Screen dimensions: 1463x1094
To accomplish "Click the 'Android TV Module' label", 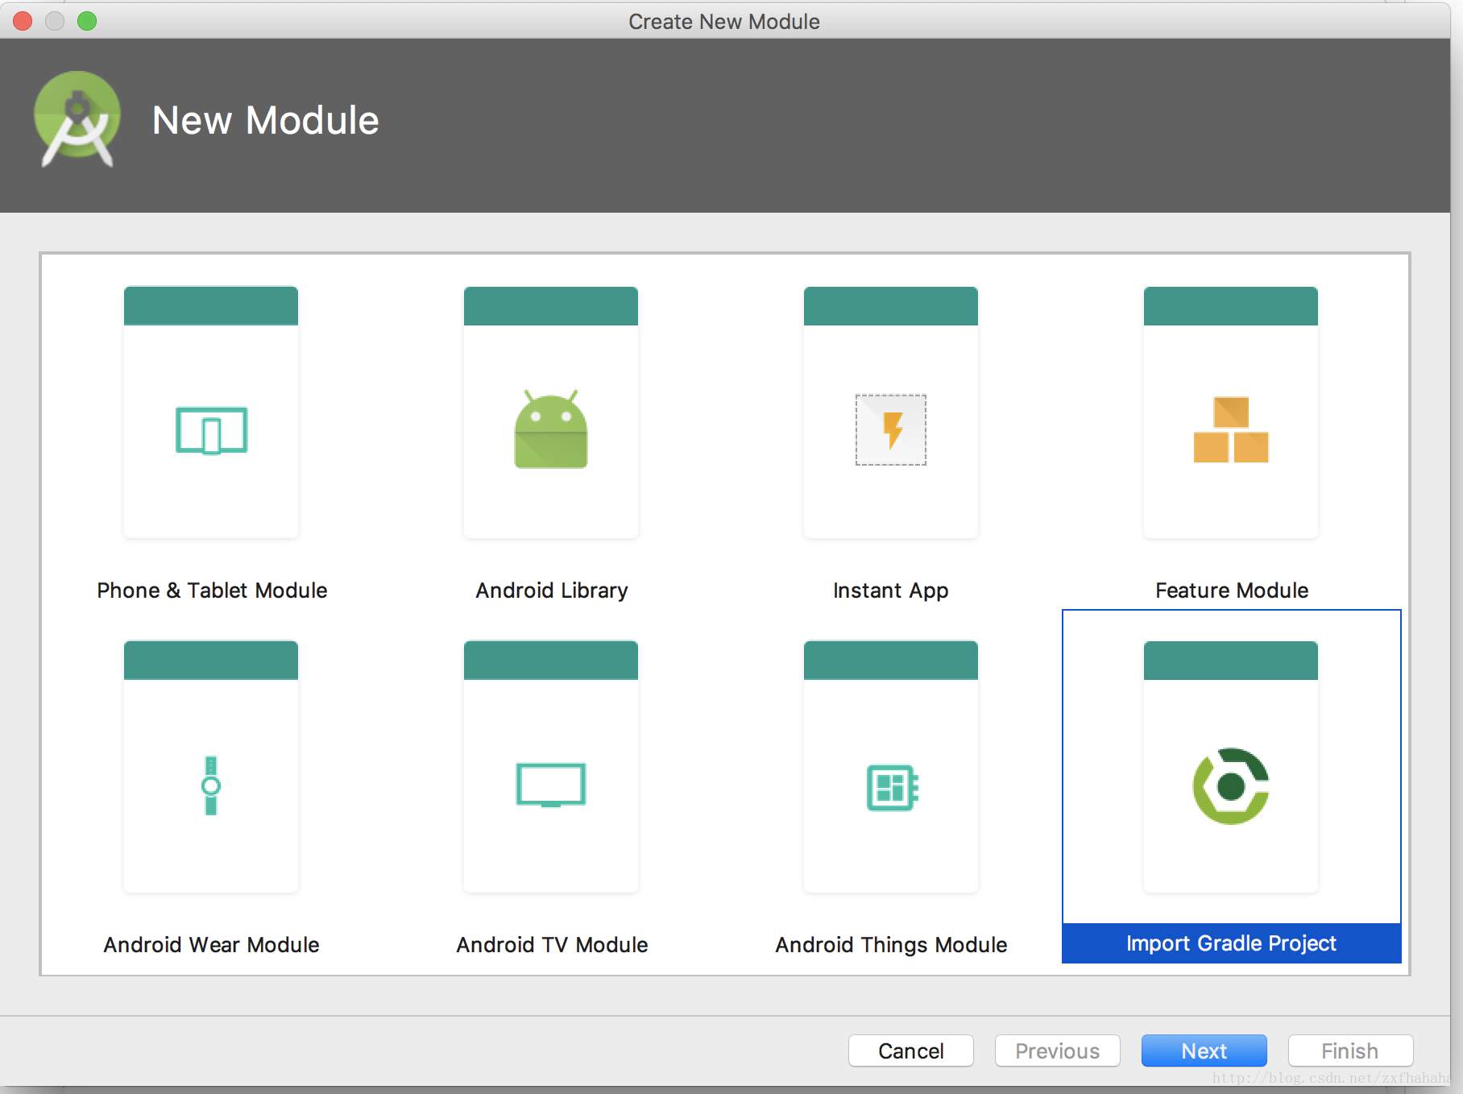I will [552, 945].
